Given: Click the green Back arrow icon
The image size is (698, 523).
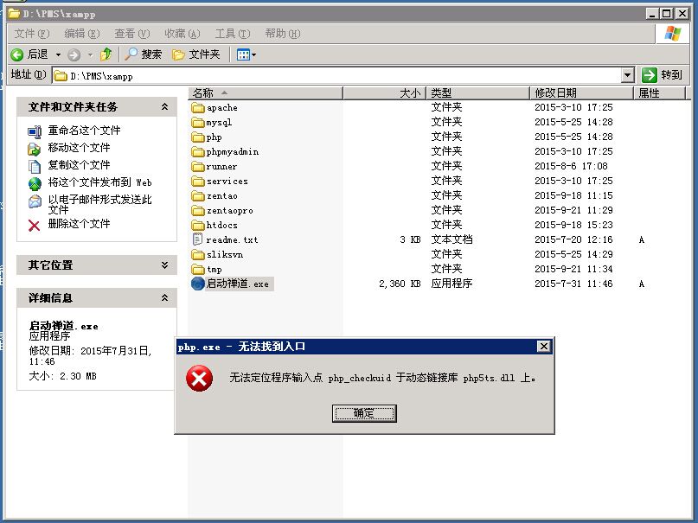Looking at the screenshot, I should (17, 54).
